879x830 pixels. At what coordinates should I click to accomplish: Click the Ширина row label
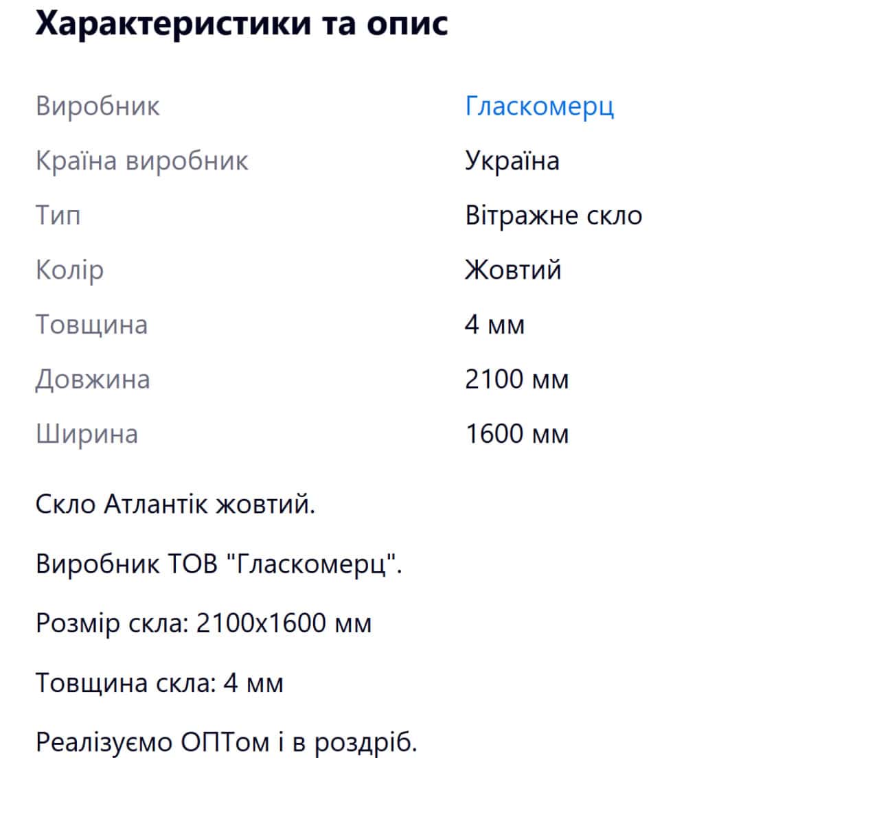(87, 434)
